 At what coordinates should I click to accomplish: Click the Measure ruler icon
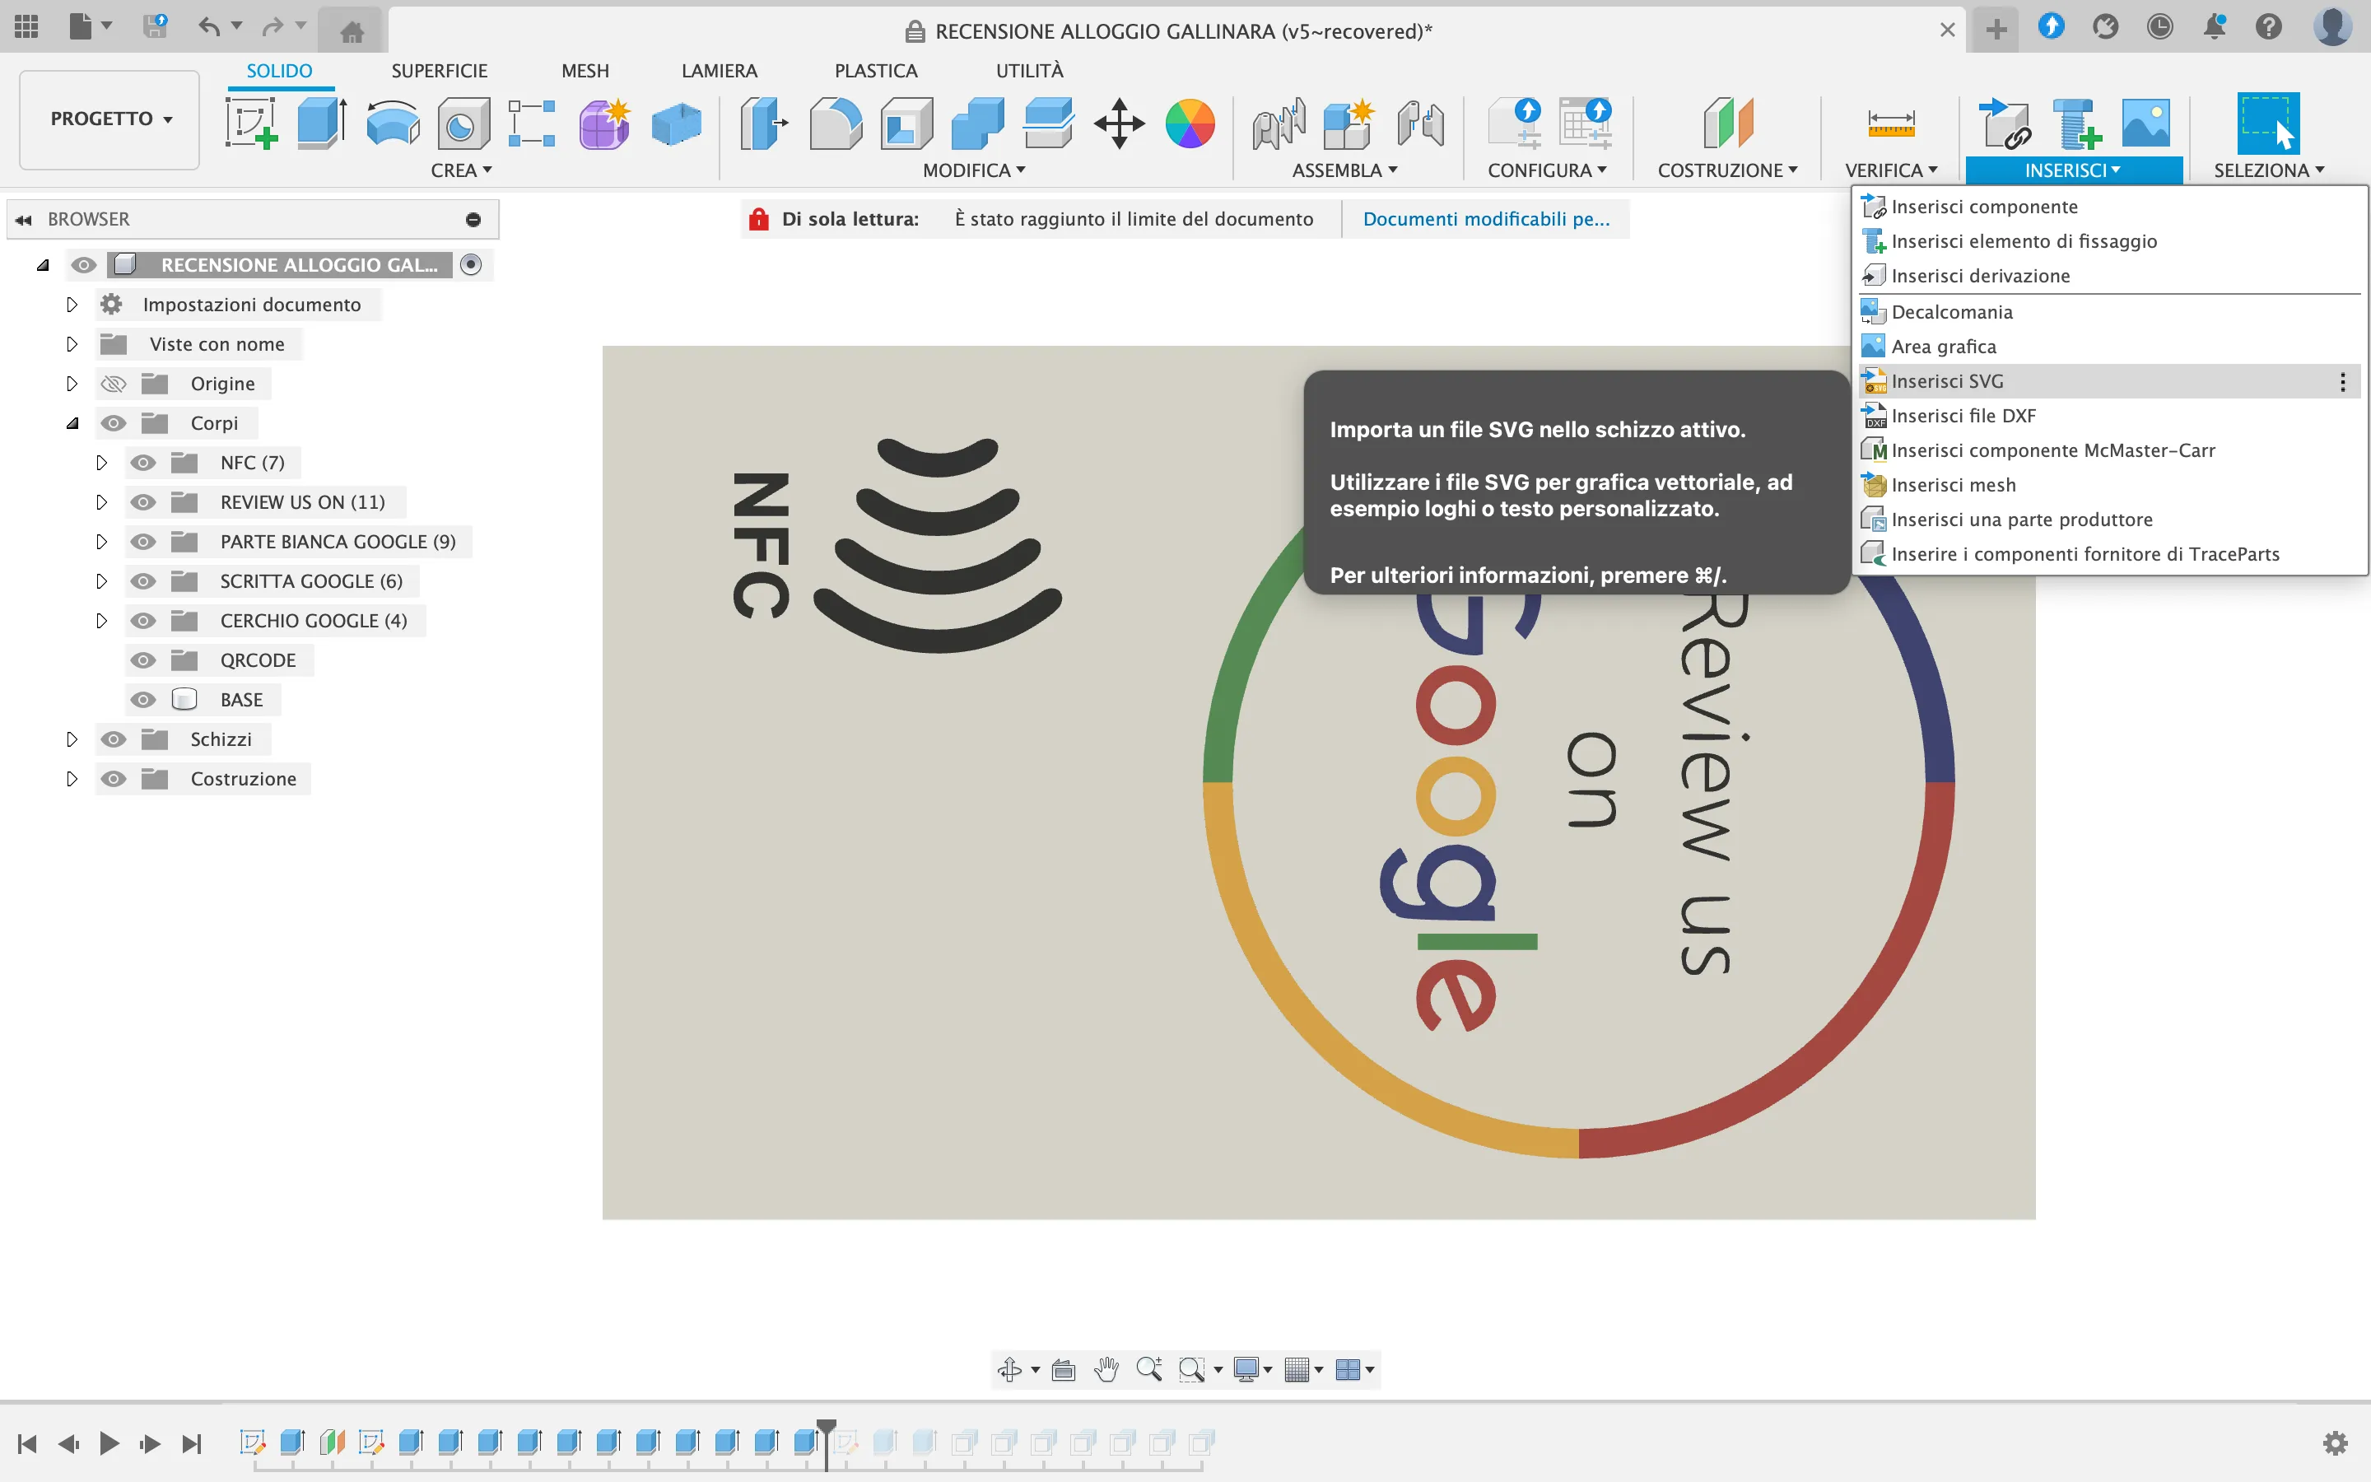click(x=1891, y=123)
